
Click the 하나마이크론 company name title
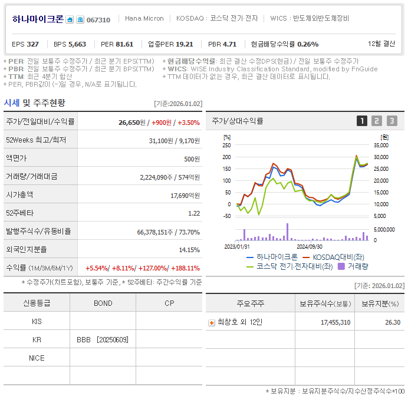point(38,19)
